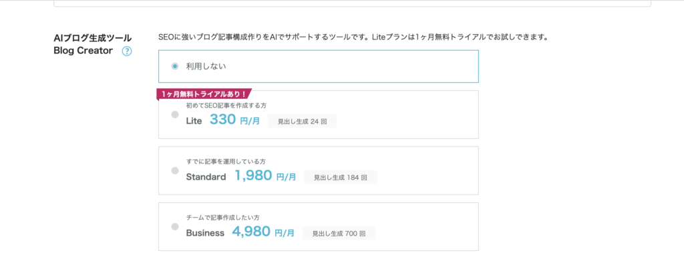Click the Business plan name label

point(205,233)
